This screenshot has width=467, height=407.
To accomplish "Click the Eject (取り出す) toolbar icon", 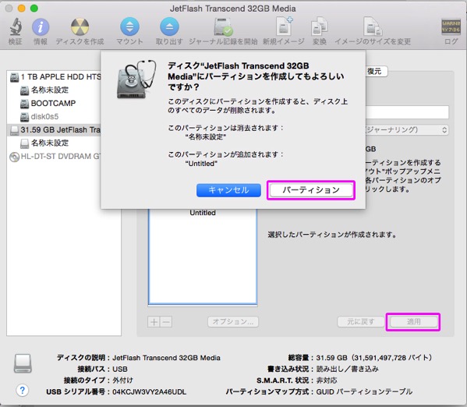I will (169, 27).
